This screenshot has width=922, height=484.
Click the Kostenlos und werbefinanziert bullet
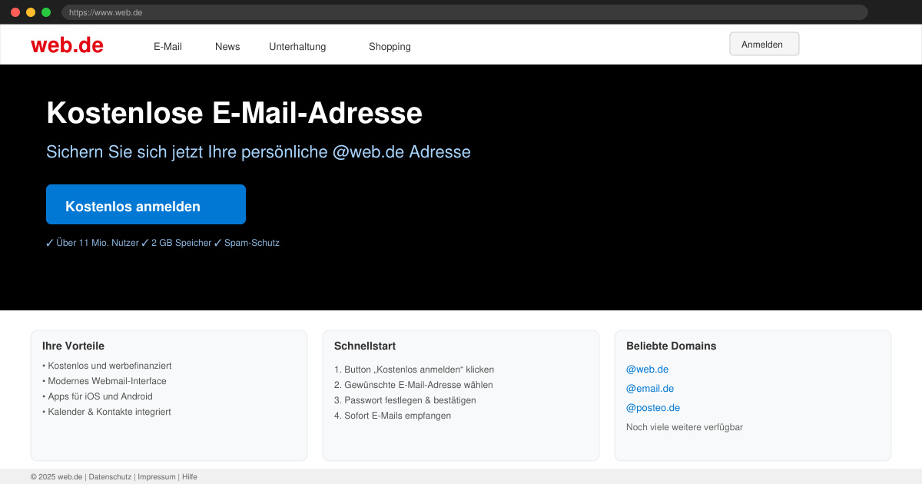coord(107,366)
